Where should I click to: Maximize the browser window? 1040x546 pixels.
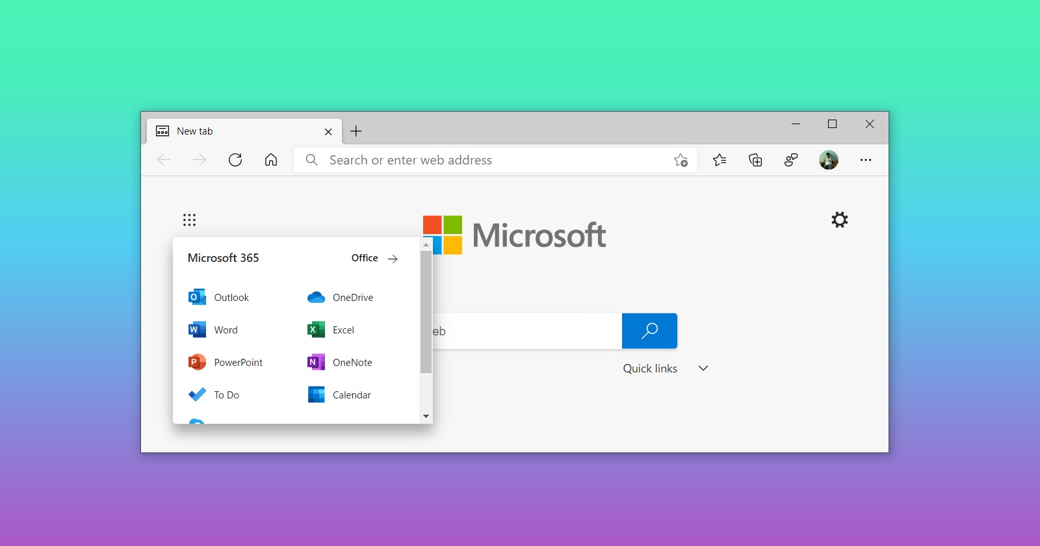(x=832, y=123)
